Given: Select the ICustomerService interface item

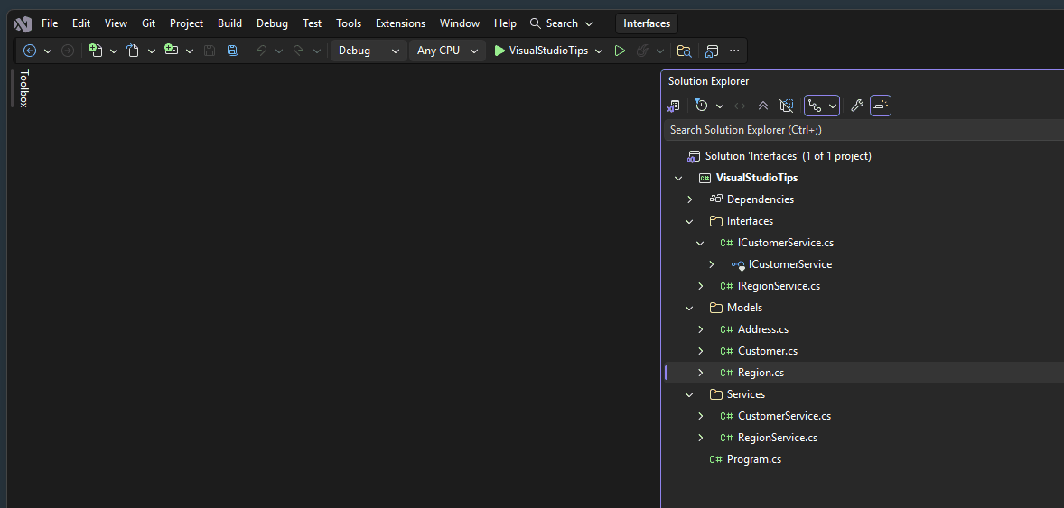Looking at the screenshot, I should 789,264.
